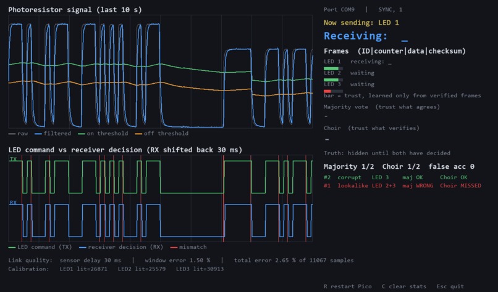
Task: Click the 'raw' legend entry
Action: (x=18, y=134)
